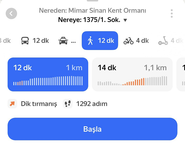Viewport: 185px width, 145px height.
Task: Choose the partially visible third route card
Action: [x=181, y=74]
